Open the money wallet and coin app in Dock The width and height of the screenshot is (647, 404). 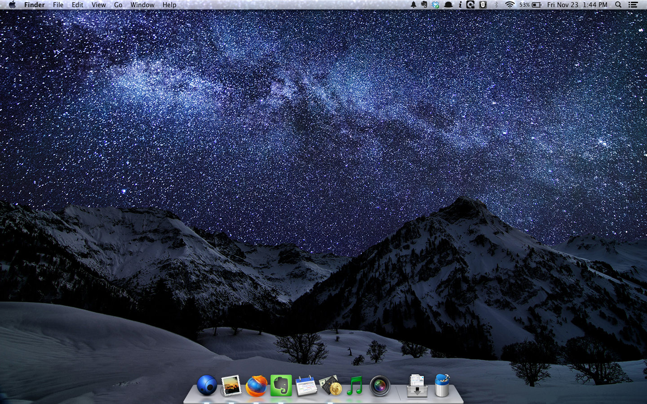331,386
